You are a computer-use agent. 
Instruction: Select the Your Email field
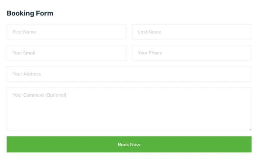(66, 53)
